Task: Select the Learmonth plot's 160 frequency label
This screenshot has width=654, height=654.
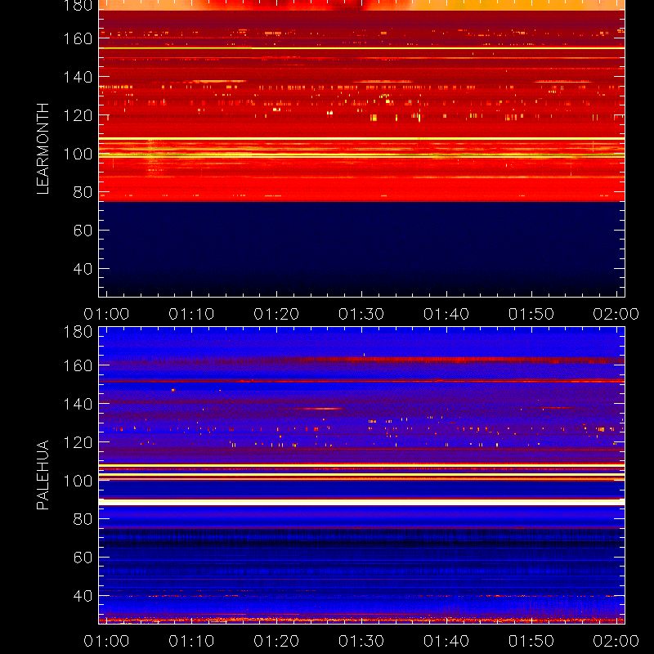Action: coord(78,38)
